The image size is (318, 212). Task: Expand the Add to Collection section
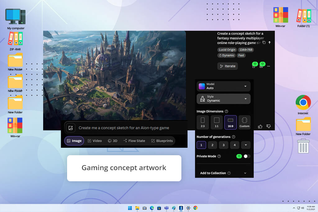point(224,173)
